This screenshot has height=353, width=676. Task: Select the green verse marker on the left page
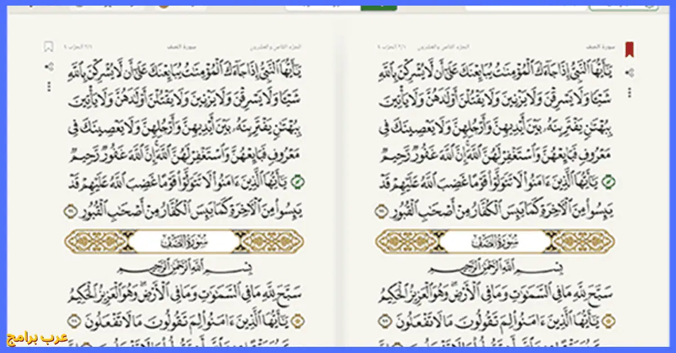click(x=299, y=182)
